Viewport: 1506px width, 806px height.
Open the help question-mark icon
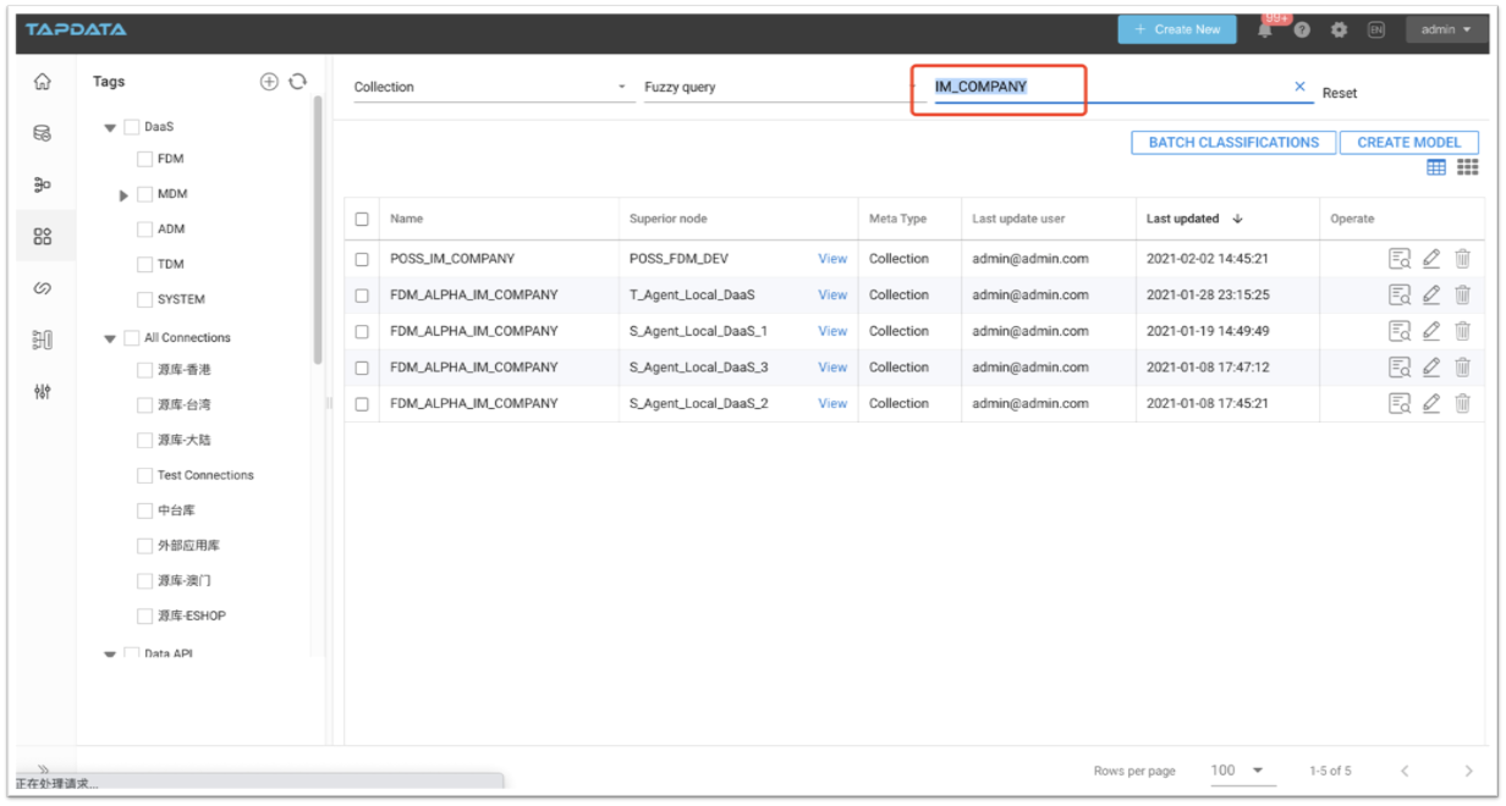pyautogui.click(x=1302, y=29)
